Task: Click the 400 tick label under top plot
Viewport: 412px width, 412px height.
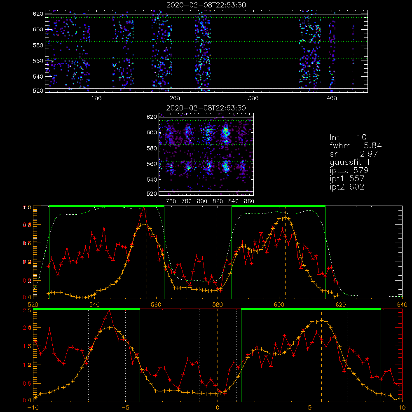Action: click(332, 98)
